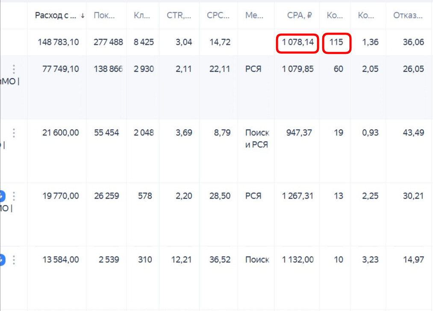Image resolution: width=433 pixels, height=311 pixels.
Task: Click the sort arrow in the Расход column header
Action: click(82, 16)
